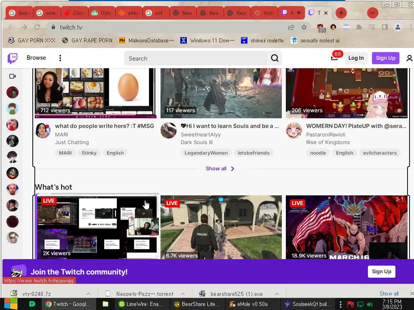
Task: Open the MalwareDatabase bookmark
Action: pos(146,40)
